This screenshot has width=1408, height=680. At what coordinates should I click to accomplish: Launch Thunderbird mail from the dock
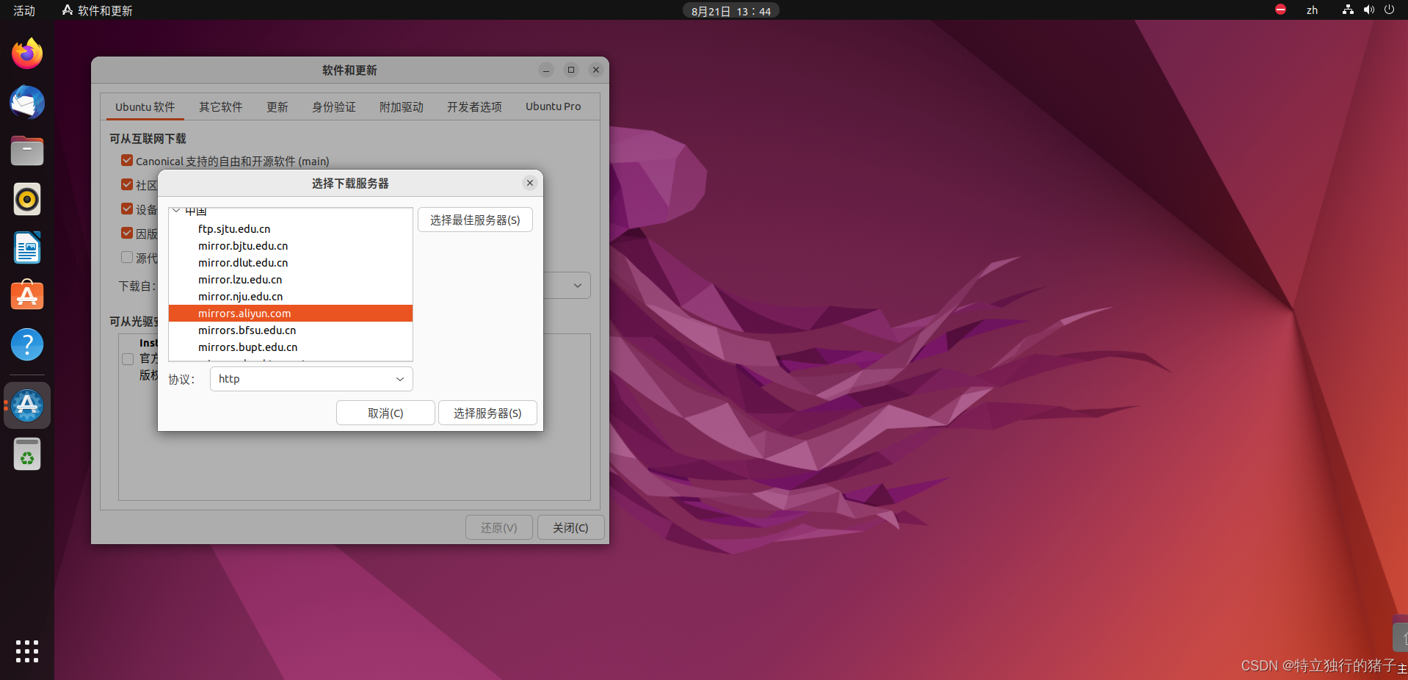point(27,103)
